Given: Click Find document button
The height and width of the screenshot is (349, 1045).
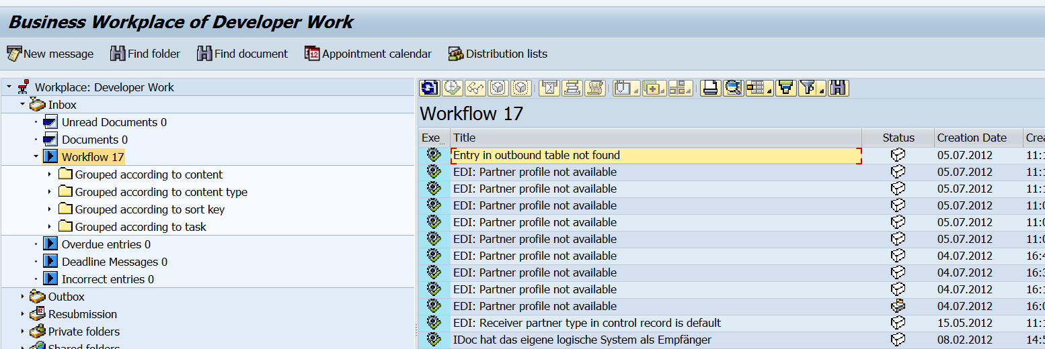Looking at the screenshot, I should [x=242, y=54].
